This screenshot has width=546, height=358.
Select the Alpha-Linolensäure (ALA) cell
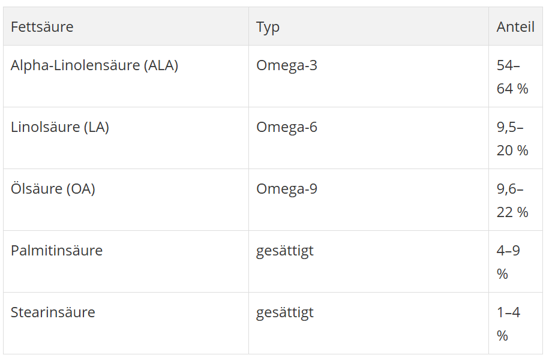point(94,65)
